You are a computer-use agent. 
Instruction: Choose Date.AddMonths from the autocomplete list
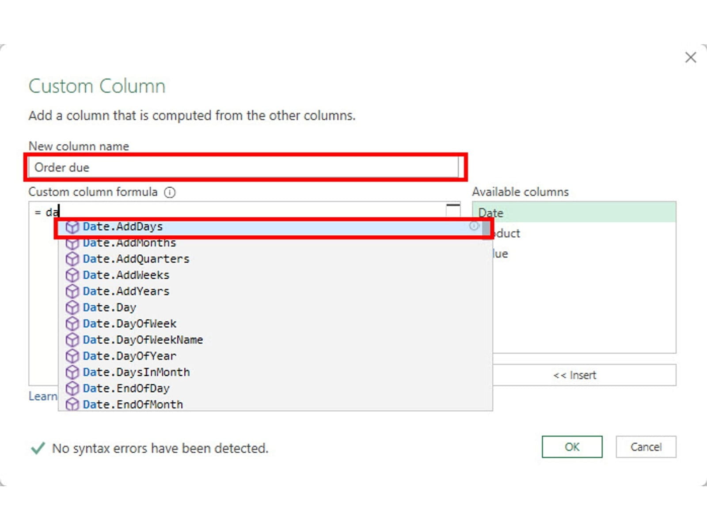pos(129,243)
